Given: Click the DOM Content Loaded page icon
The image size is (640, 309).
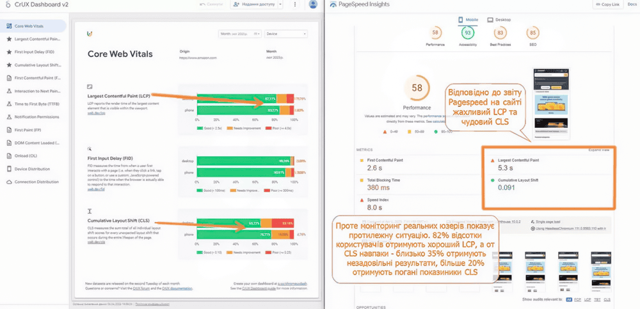Looking at the screenshot, I should pyautogui.click(x=9, y=143).
